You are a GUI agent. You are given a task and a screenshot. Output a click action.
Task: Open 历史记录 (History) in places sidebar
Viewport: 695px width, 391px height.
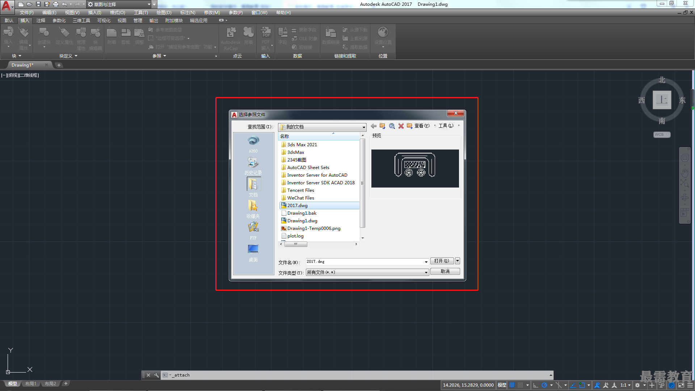253,166
